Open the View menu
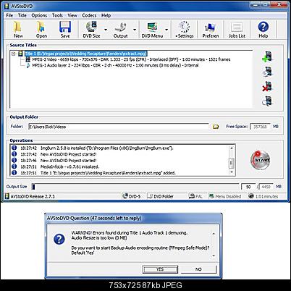 tap(72, 15)
